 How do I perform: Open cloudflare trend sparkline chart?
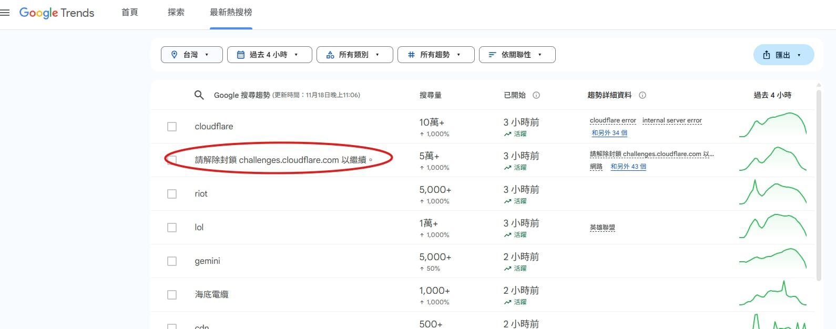pos(773,125)
